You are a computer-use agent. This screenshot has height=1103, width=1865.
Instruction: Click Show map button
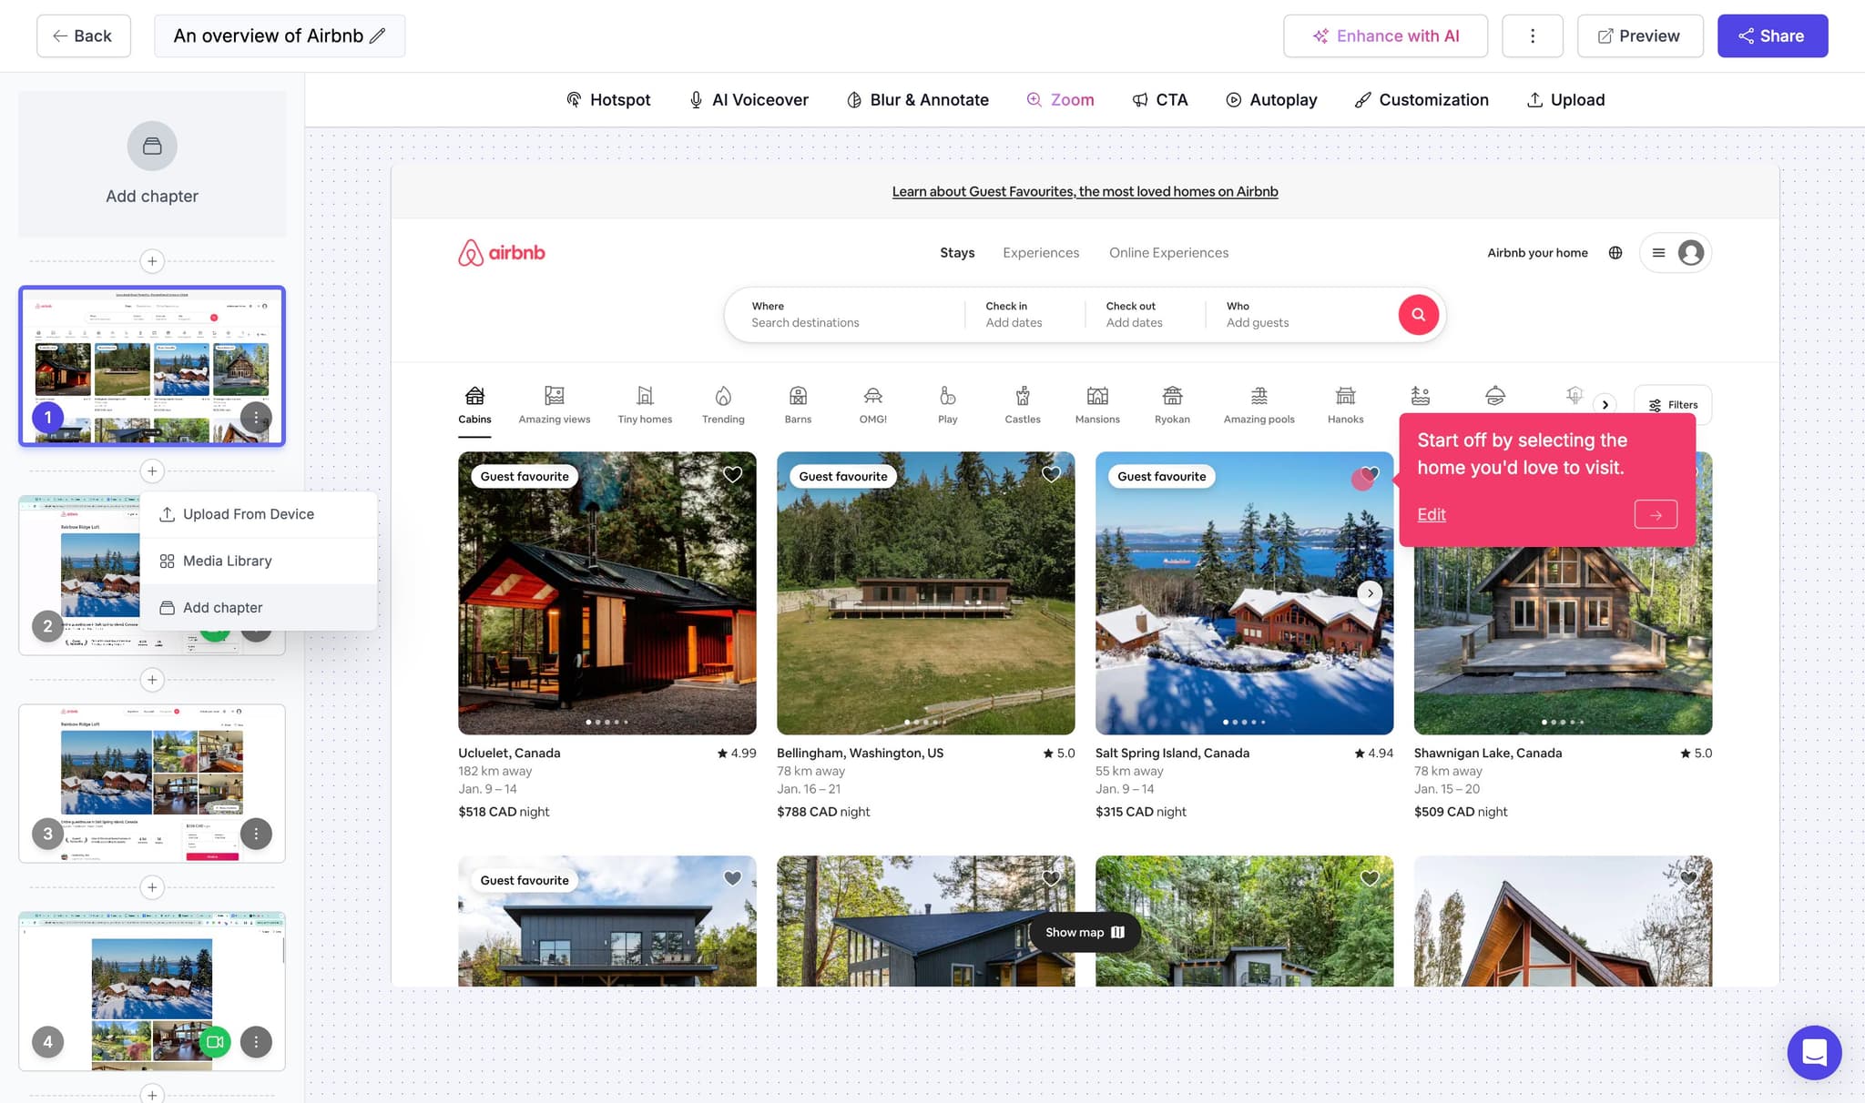coord(1085,932)
